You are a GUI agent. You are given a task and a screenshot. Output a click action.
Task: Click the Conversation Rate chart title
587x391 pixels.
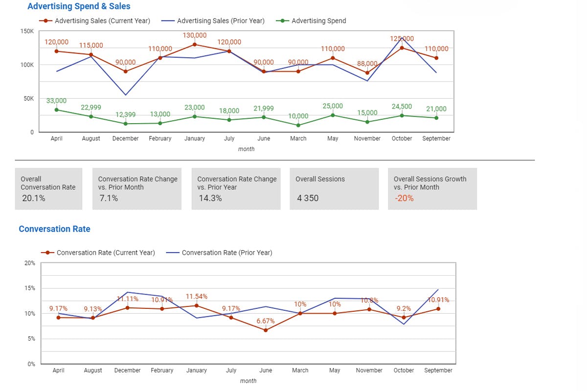[x=54, y=229]
